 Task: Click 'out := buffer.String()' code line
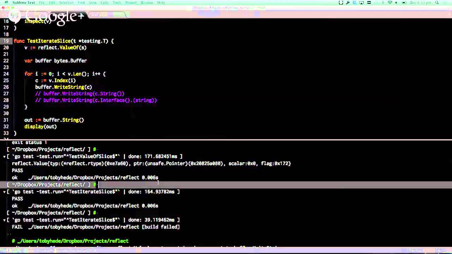pyautogui.click(x=54, y=120)
